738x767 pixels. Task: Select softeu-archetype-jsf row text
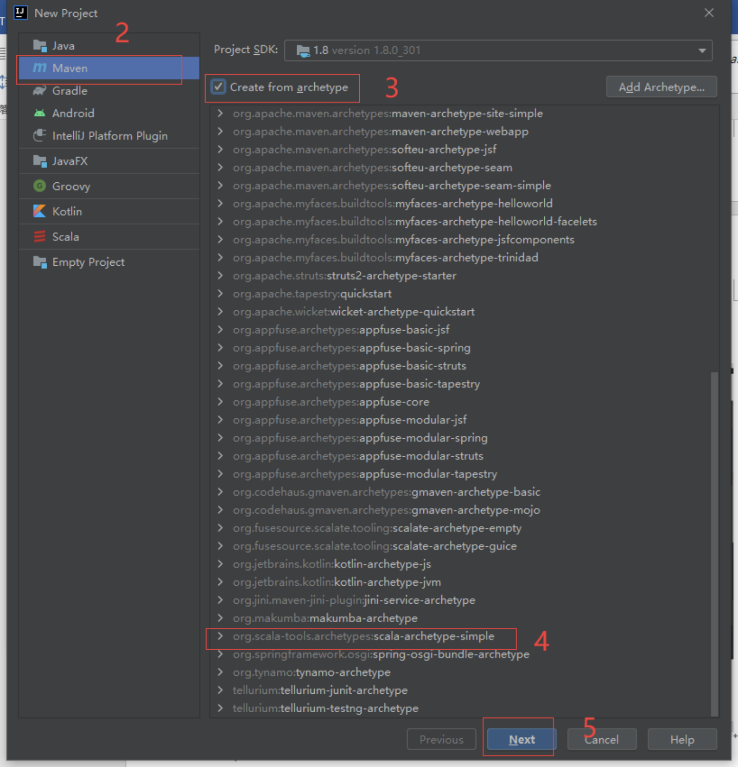[x=364, y=150]
